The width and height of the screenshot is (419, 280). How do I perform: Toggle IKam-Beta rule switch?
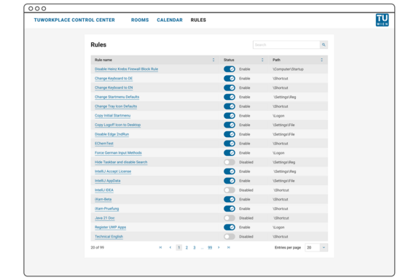pyautogui.click(x=230, y=199)
